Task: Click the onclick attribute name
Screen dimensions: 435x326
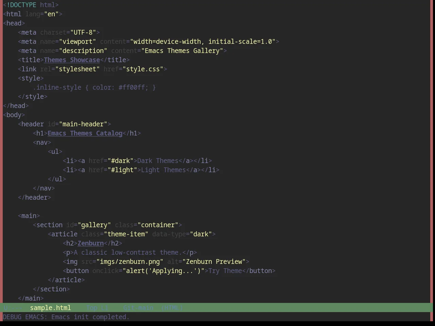Action: coord(105,271)
